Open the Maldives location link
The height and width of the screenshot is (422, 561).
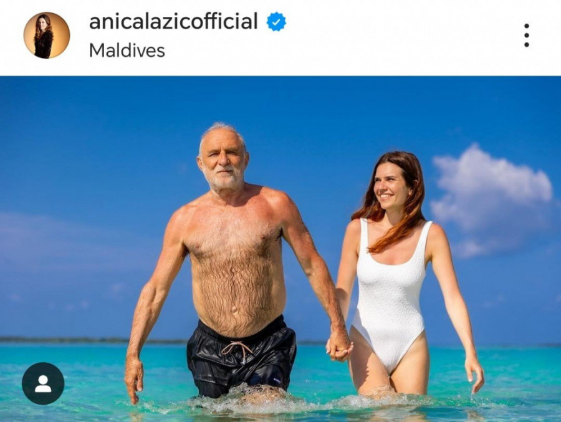[127, 50]
